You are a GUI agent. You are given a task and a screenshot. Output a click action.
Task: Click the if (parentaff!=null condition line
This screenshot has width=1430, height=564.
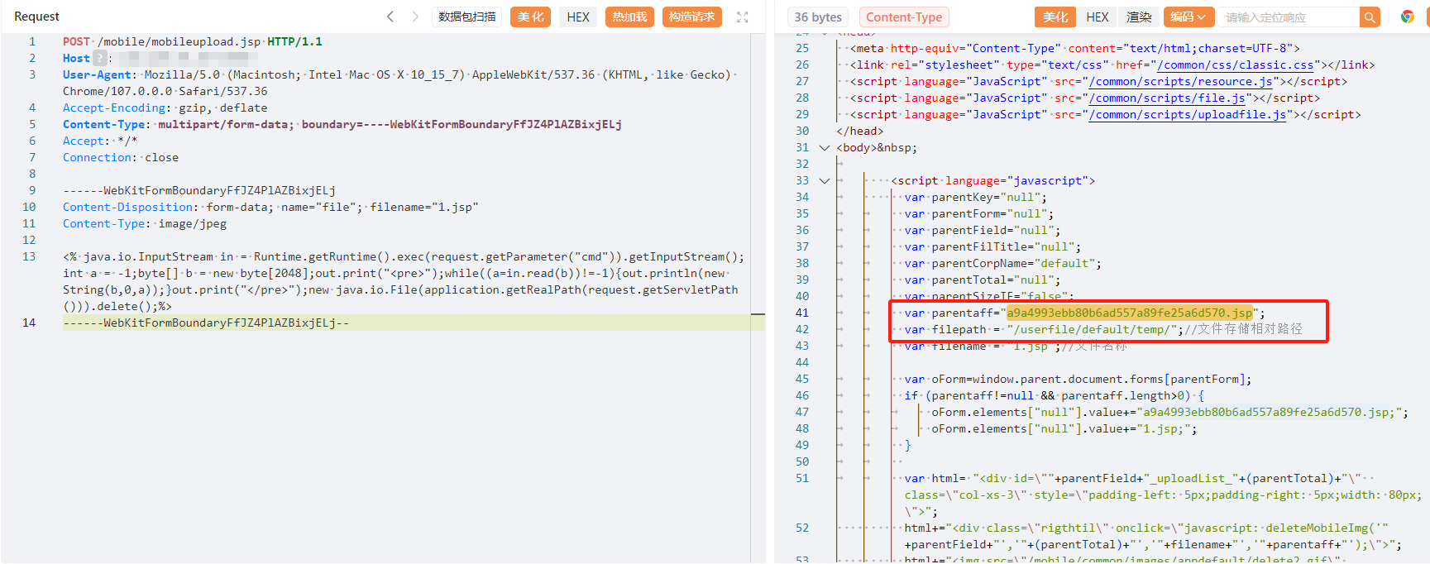(x=1055, y=395)
